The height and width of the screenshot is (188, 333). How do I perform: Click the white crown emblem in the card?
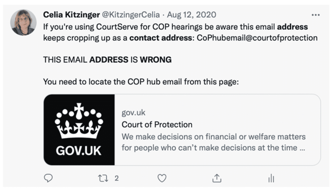coord(79,121)
